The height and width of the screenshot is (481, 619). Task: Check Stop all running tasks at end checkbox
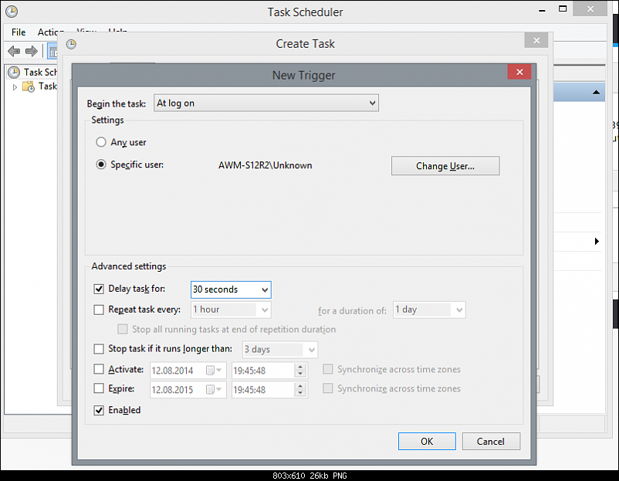point(123,329)
